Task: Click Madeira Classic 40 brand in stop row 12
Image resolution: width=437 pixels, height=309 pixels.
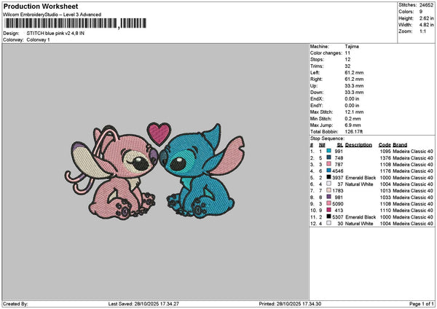Action: pyautogui.click(x=413, y=224)
